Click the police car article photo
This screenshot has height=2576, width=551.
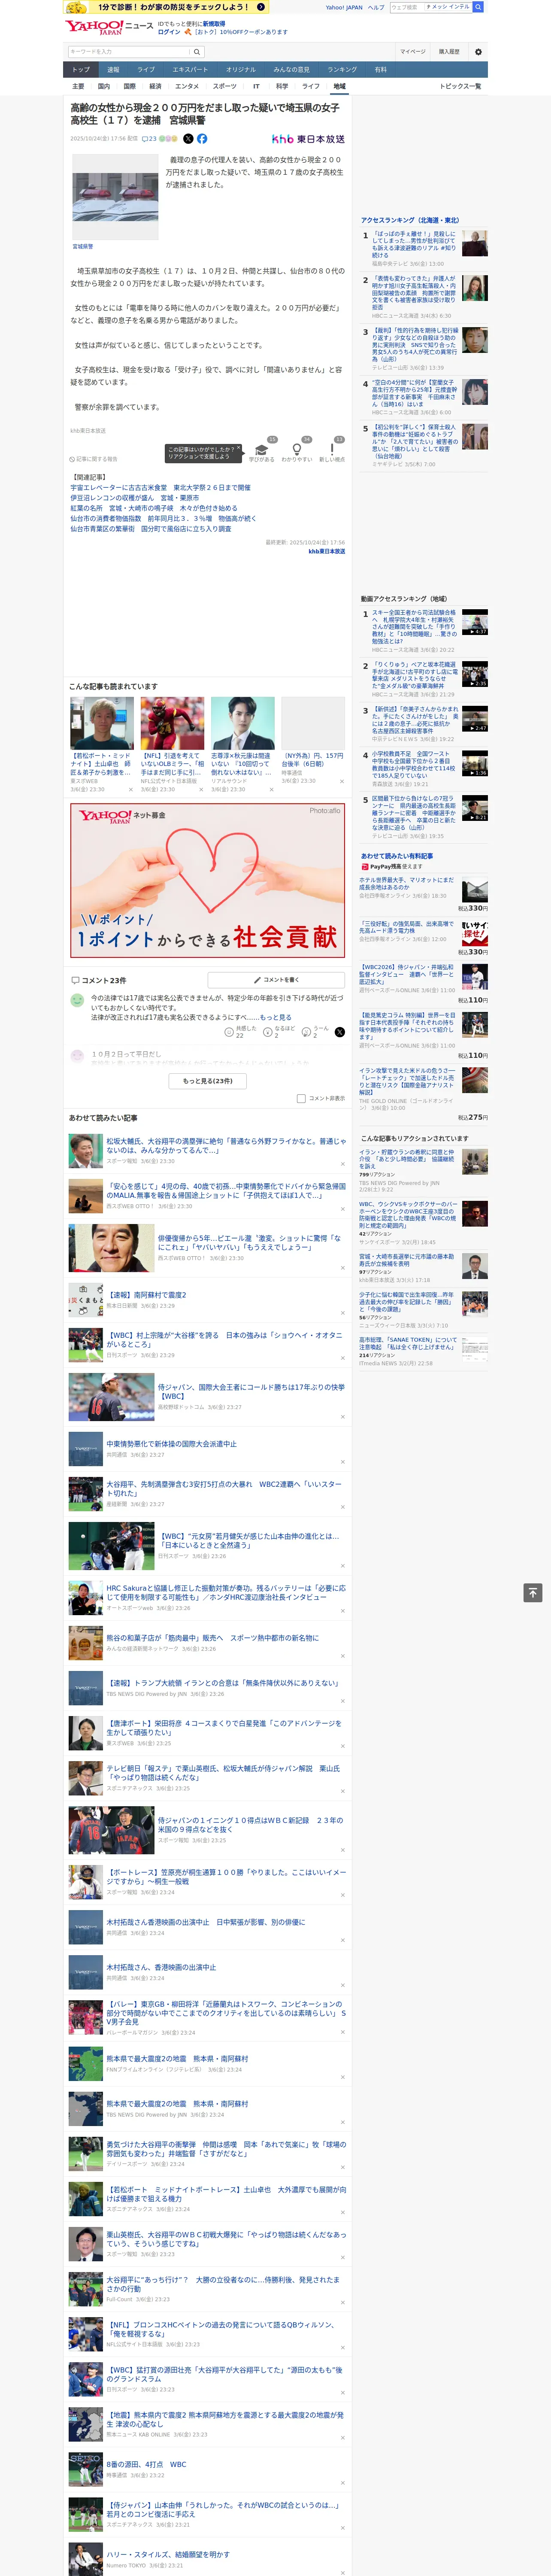click(x=115, y=197)
